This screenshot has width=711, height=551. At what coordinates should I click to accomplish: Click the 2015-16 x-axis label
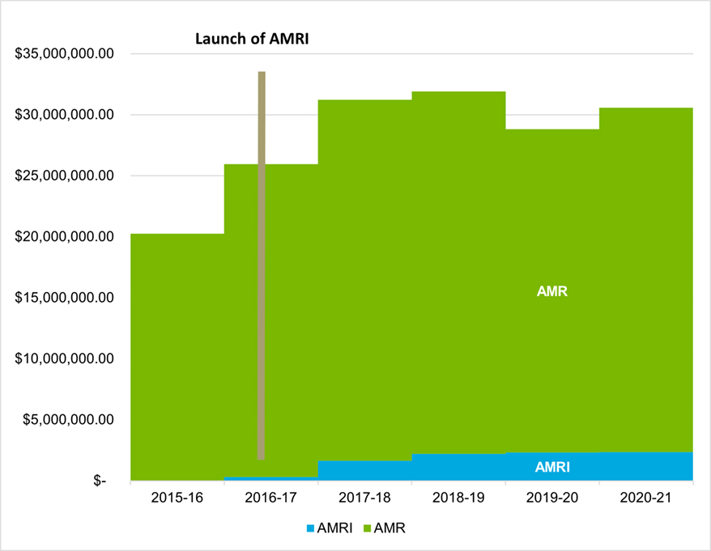coord(177,497)
